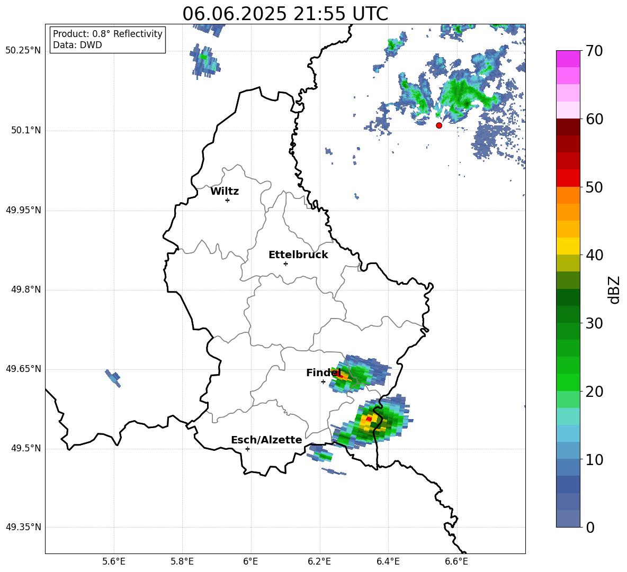Select the Wiltz city label
The height and width of the screenshot is (572, 627).
225,192
